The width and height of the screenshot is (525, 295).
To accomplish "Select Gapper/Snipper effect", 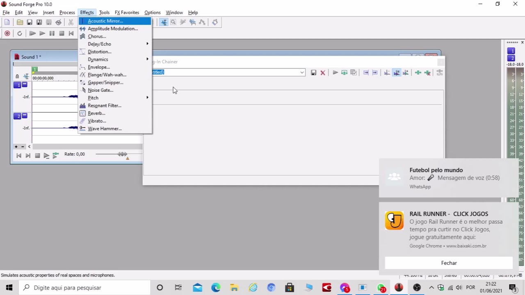I will [115, 82].
